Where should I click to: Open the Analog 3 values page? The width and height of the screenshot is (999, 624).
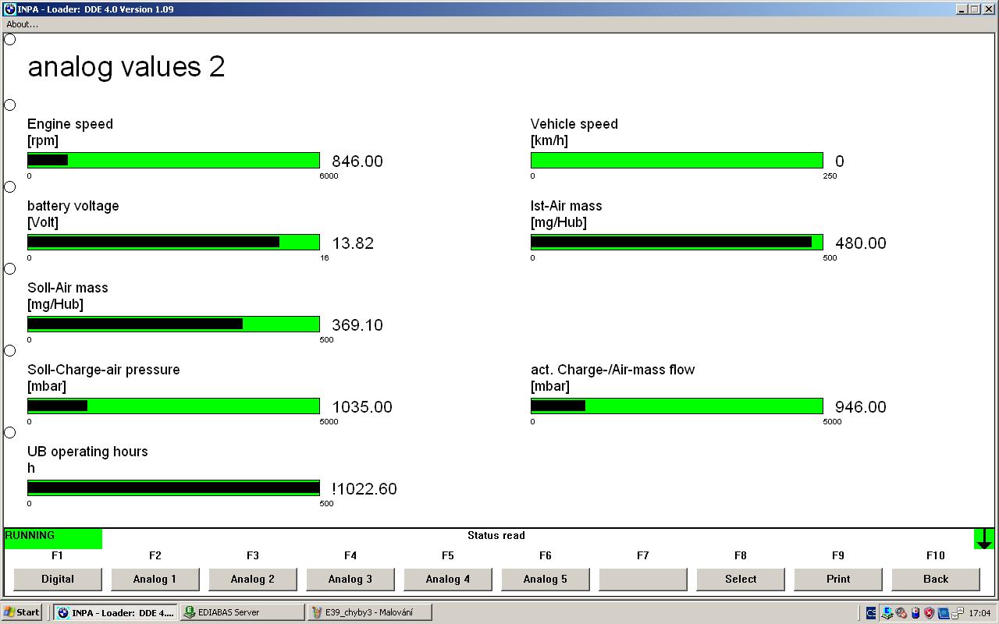(350, 579)
